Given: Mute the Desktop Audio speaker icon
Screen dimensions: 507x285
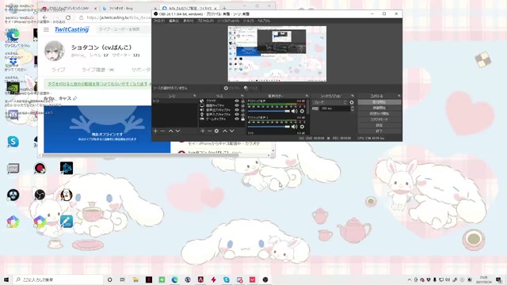Looking at the screenshot, I should 294,111.
